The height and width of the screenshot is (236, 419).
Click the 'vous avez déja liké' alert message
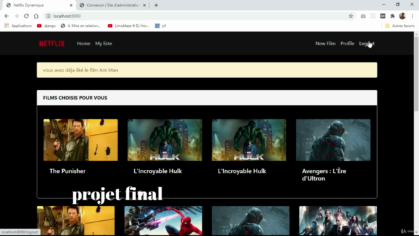[x=207, y=70]
